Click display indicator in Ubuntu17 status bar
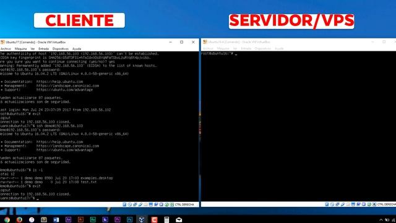This screenshot has height=223, width=396. (151, 204)
